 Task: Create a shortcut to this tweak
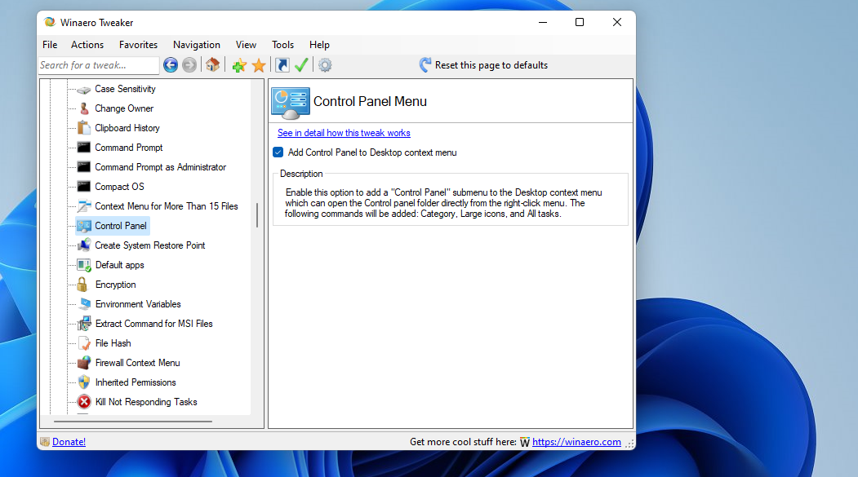281,64
